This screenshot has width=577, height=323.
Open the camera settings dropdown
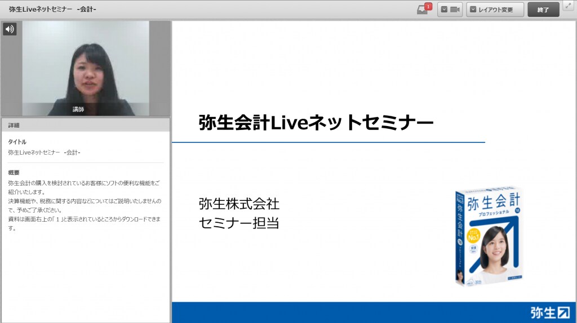click(x=450, y=10)
